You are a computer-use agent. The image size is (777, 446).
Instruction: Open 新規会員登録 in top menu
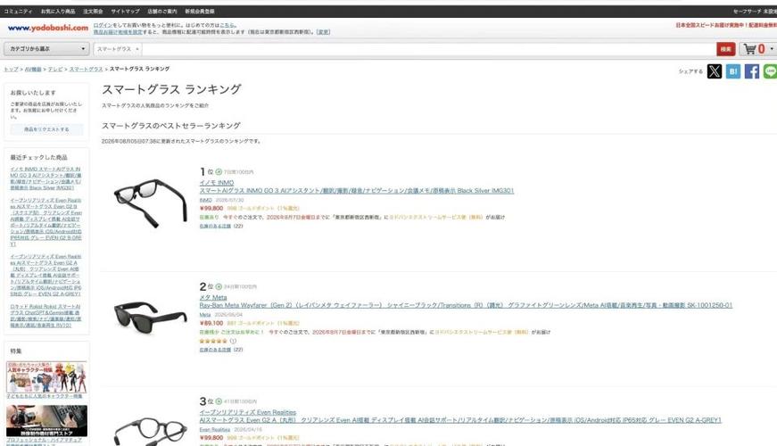[200, 11]
